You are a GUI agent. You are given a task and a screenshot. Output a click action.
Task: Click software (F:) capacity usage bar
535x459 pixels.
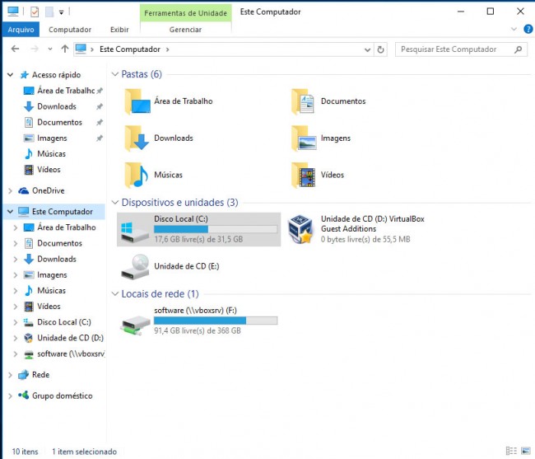(x=216, y=321)
